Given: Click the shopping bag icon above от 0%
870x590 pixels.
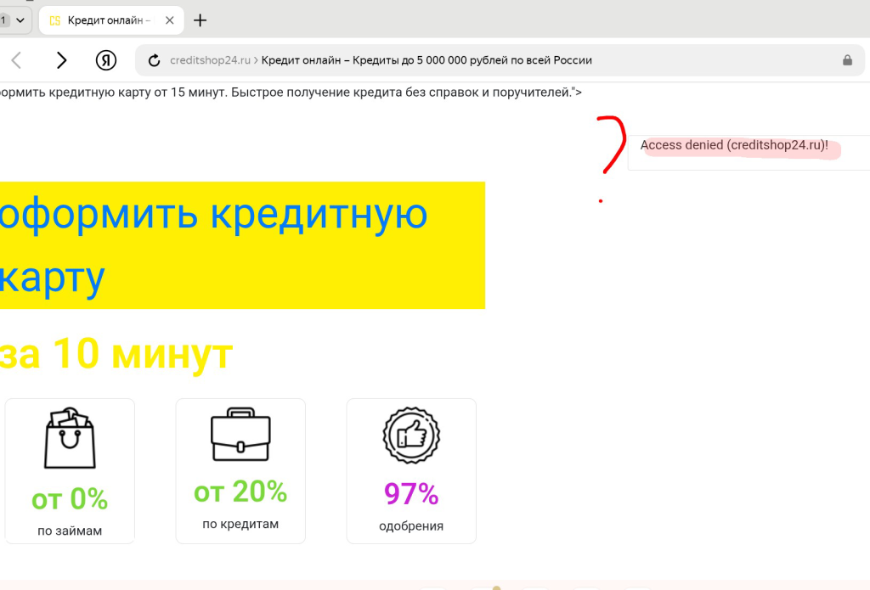Looking at the screenshot, I should coord(70,438).
